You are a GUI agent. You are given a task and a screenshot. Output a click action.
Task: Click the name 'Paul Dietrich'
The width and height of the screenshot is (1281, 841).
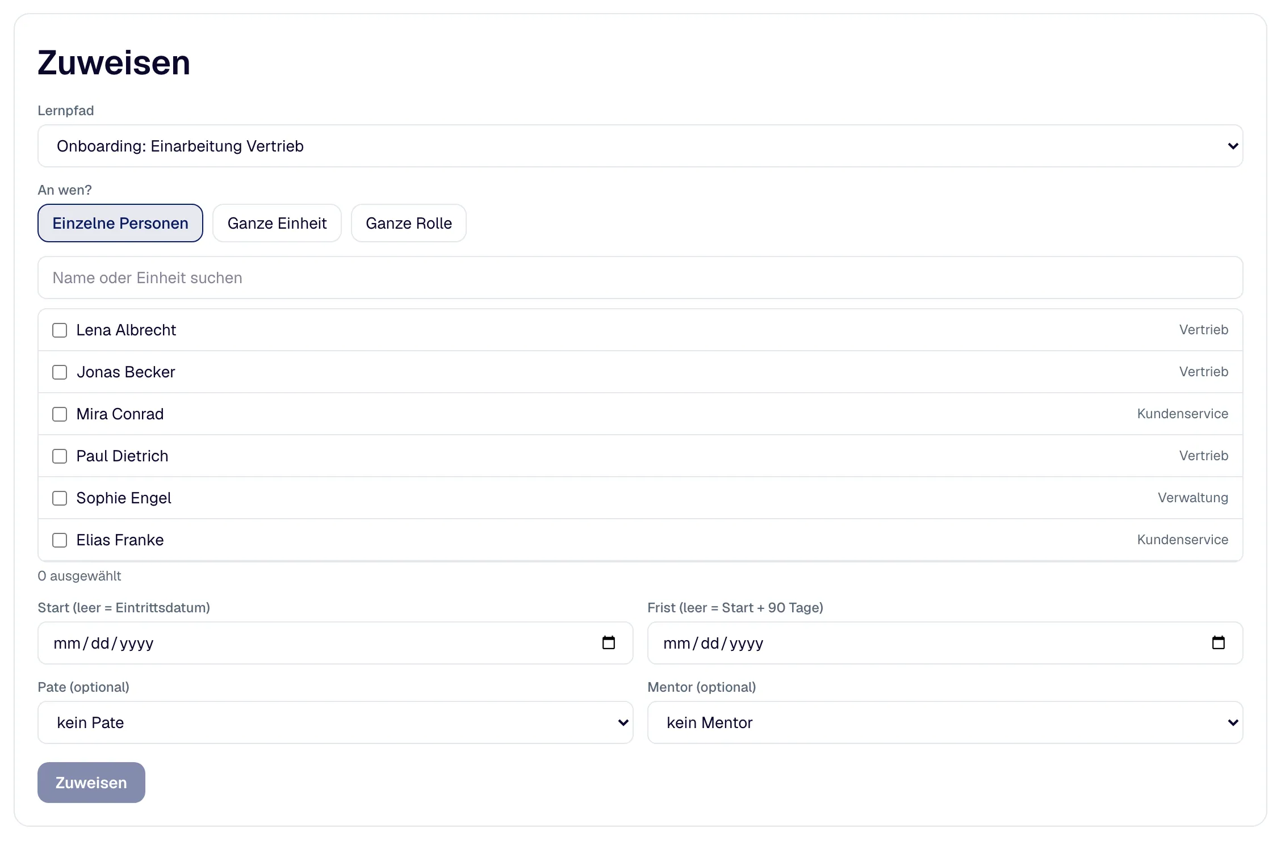[x=122, y=456]
